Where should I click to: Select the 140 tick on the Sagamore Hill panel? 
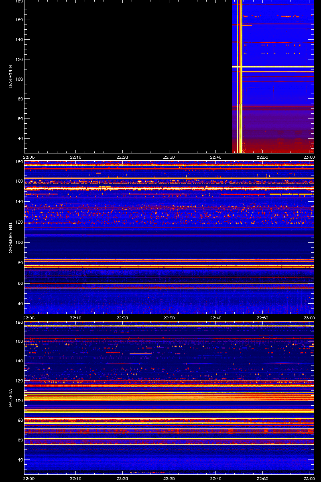[x=18, y=202]
